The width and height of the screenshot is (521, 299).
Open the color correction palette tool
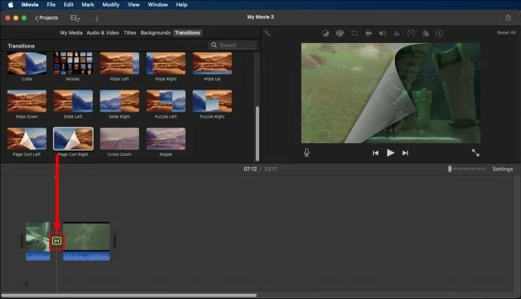340,33
